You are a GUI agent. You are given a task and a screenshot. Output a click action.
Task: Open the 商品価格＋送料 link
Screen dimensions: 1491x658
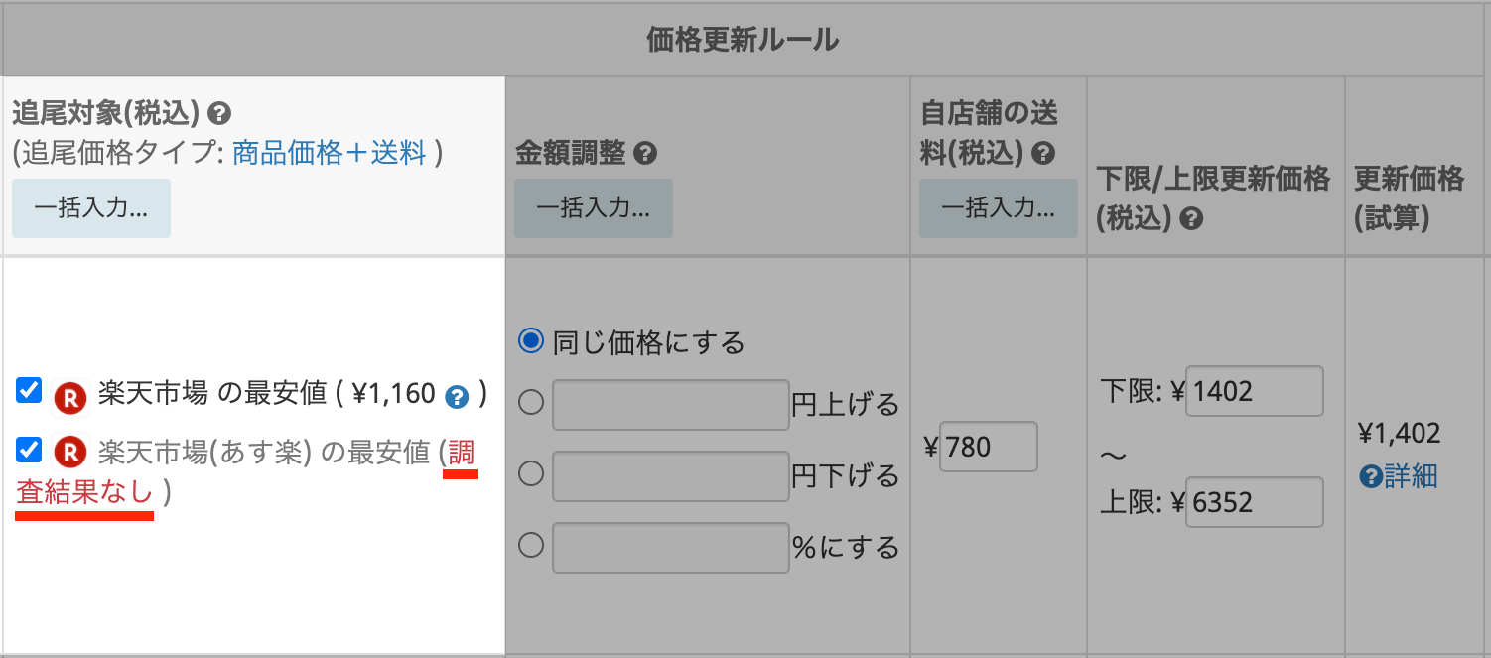tap(329, 153)
